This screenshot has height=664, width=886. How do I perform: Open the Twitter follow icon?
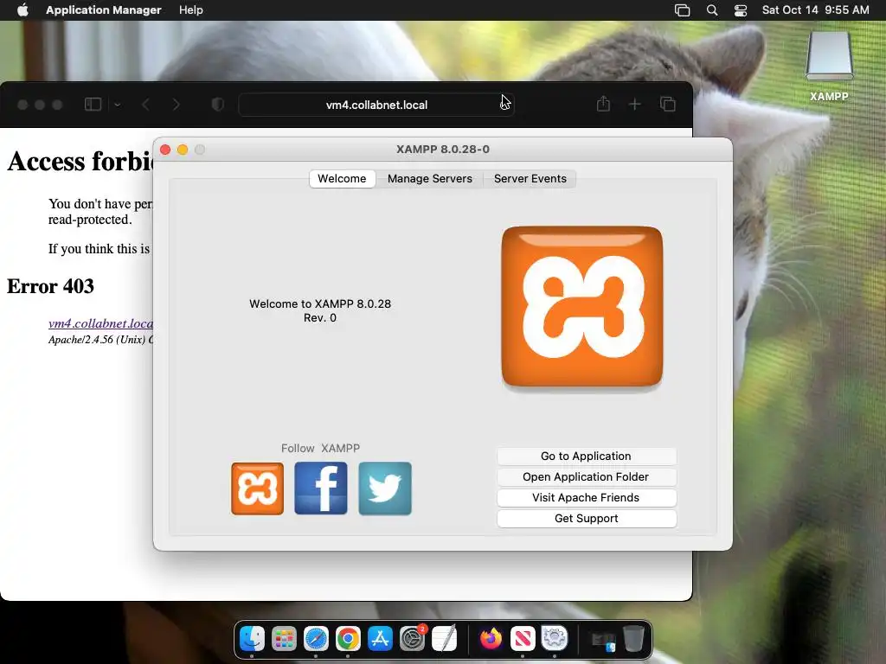pyautogui.click(x=385, y=488)
